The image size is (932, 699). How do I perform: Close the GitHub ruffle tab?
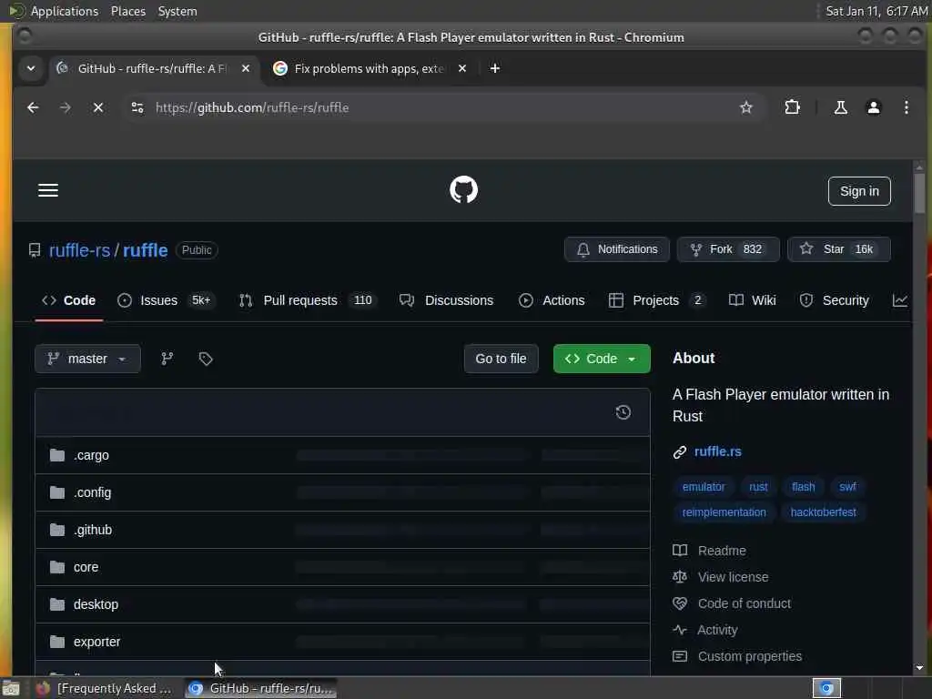coord(246,68)
